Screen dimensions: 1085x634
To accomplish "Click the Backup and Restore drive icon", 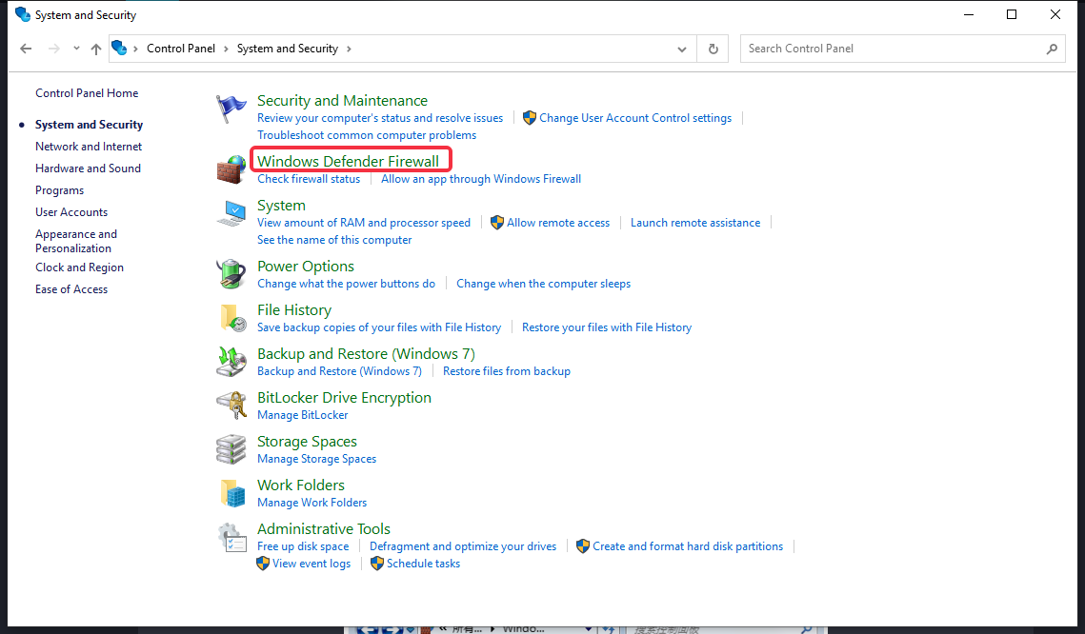I will [231, 362].
